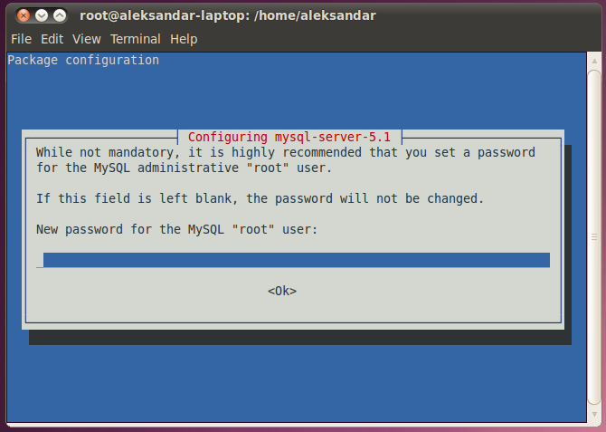The image size is (606, 432).
Task: Click the 'If this field is left blank' line
Action: click(260, 198)
